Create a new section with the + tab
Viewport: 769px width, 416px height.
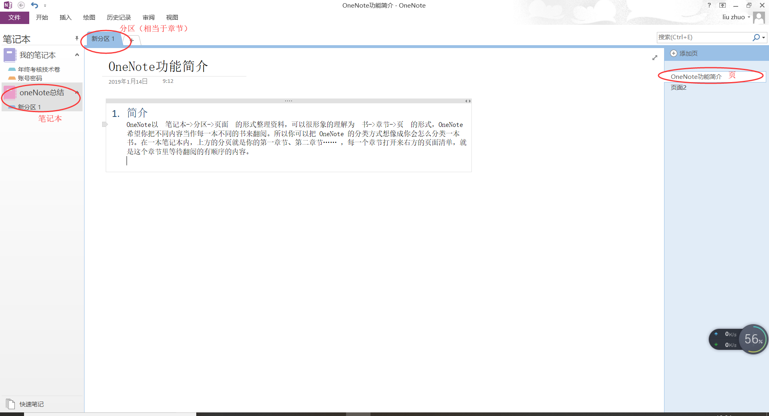click(131, 40)
